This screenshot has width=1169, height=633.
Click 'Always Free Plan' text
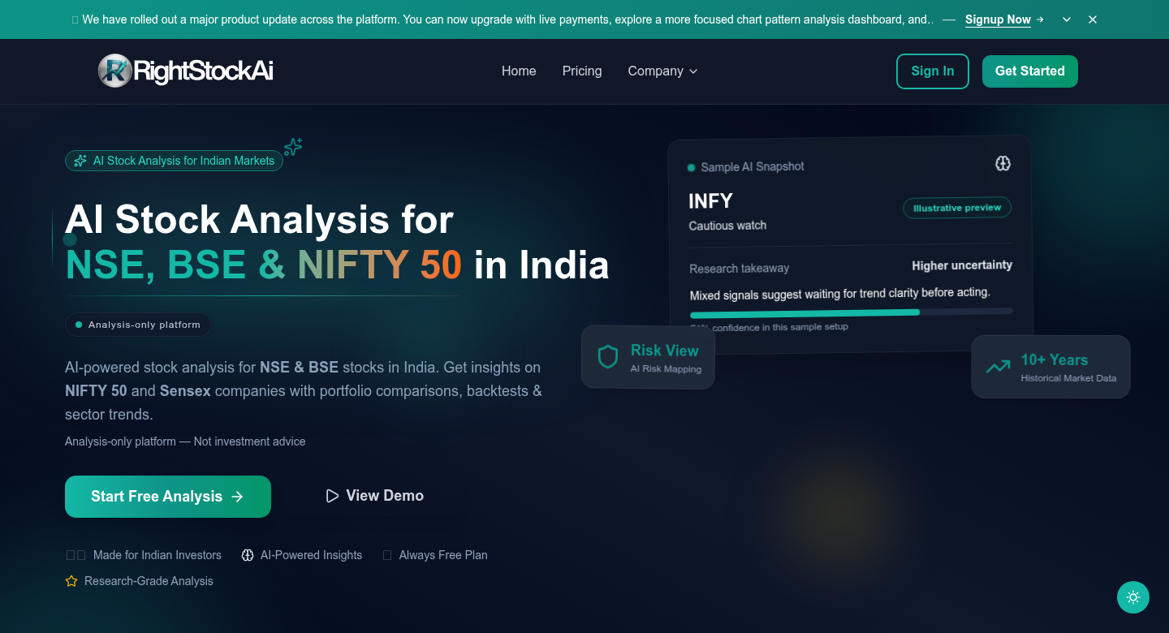tap(443, 555)
